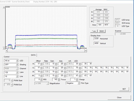The height and width of the screenshot is (101, 134).
Task: Click the G LED field showing 76
Action: [76, 68]
